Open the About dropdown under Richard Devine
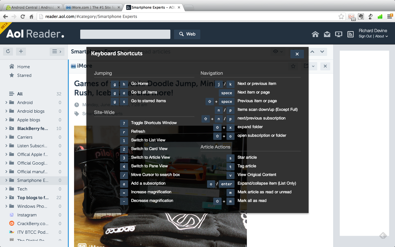This screenshot has width=395, height=247. pos(380,36)
